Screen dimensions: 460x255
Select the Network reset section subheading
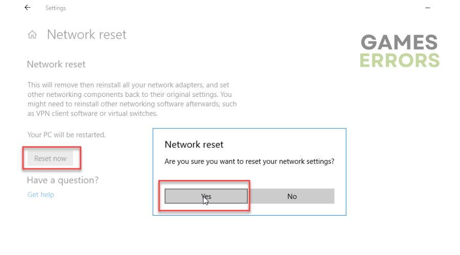coord(56,64)
